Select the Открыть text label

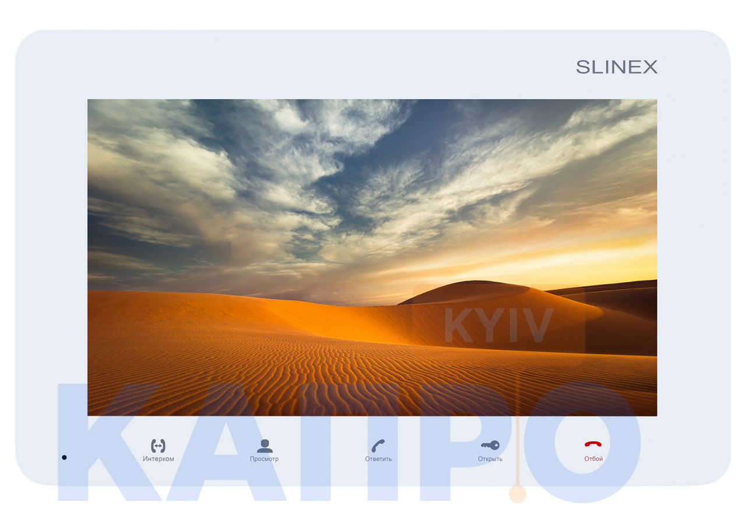(x=490, y=459)
